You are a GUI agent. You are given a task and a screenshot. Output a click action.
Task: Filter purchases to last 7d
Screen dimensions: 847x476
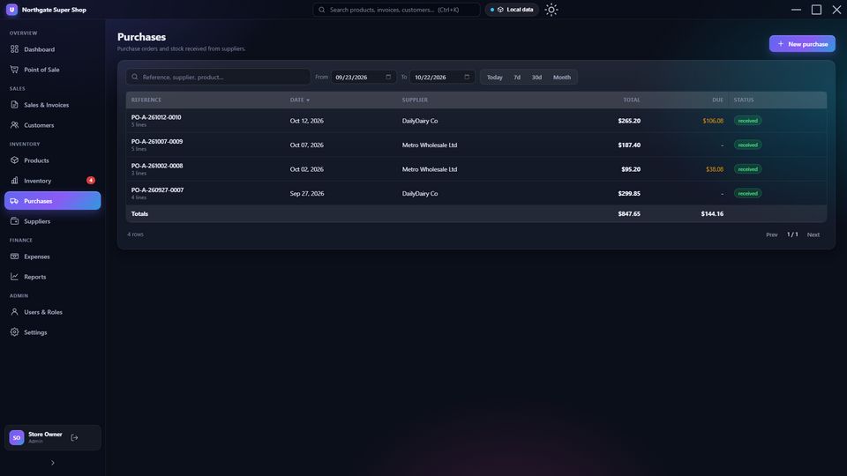click(517, 78)
